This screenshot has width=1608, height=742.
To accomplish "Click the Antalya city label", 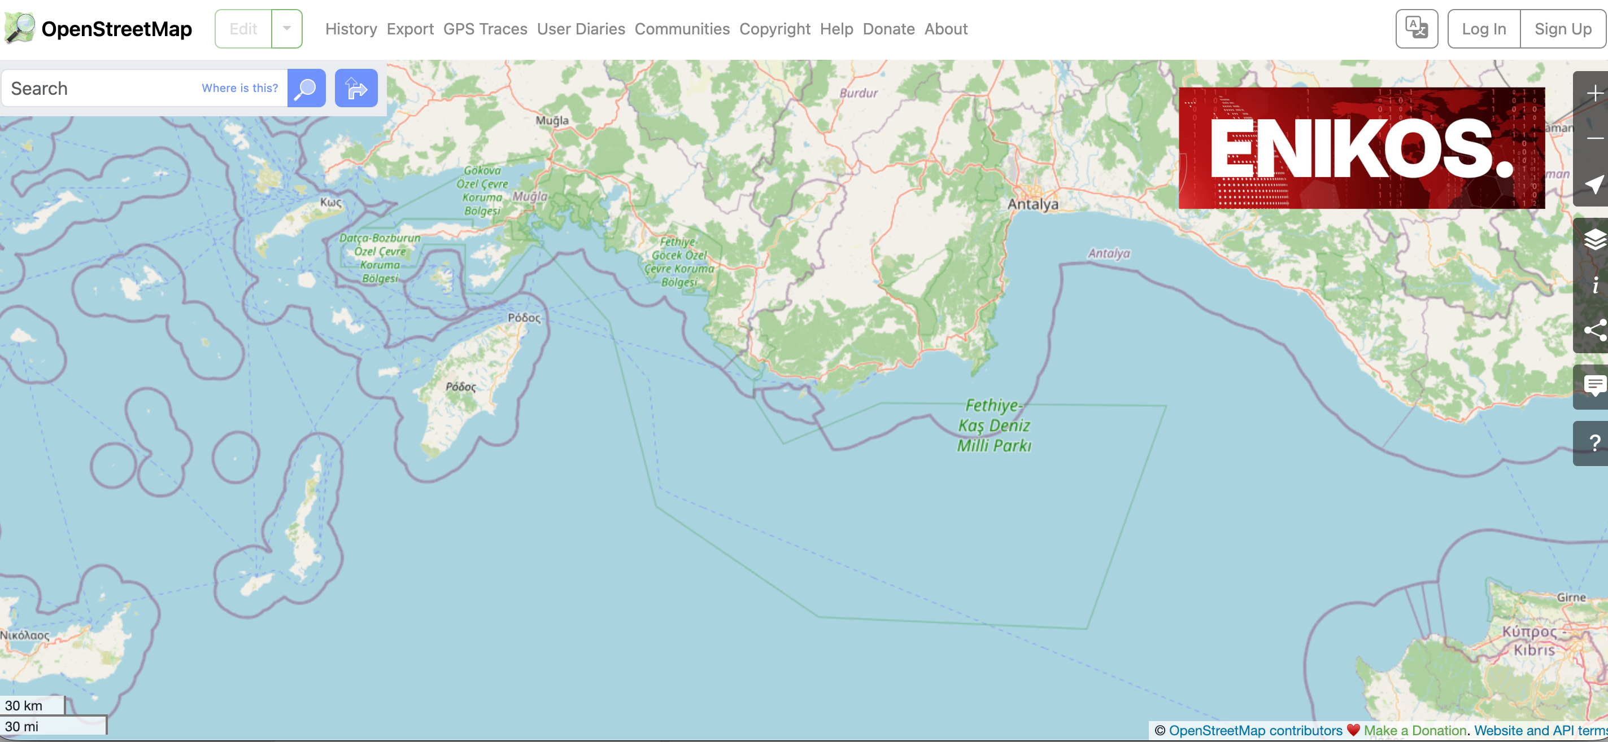I will [1032, 204].
